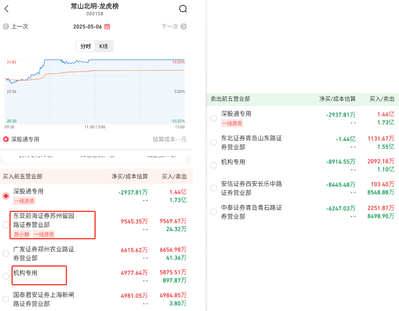The width and height of the screenshot is (399, 311).
Task: Select 中泰证券青岛青石路 radio button
Action: tap(214, 212)
